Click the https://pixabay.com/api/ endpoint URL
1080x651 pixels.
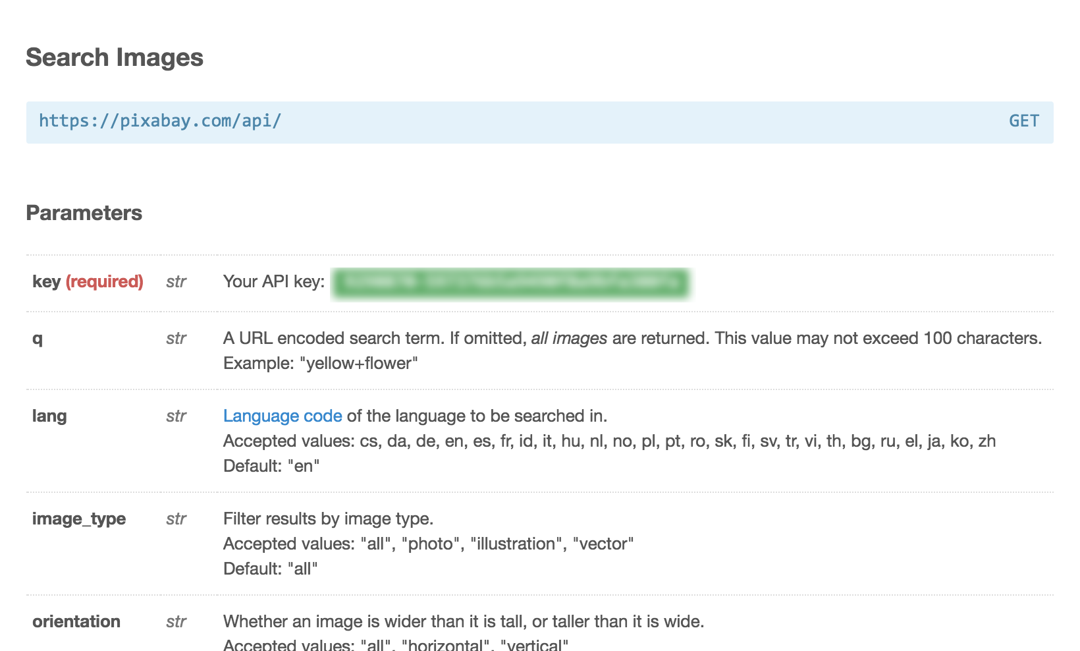160,121
